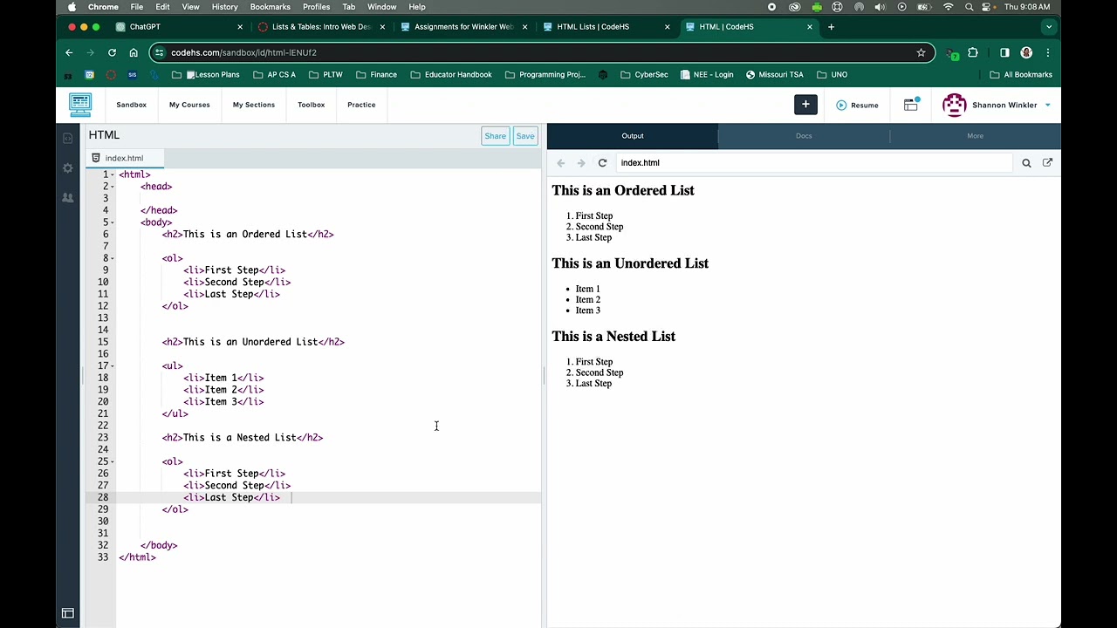Image resolution: width=1117 pixels, height=628 pixels.
Task: Open Spotlight search in menu bar
Action: pos(969,7)
